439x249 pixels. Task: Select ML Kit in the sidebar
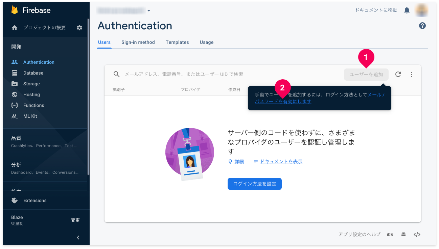[30, 116]
